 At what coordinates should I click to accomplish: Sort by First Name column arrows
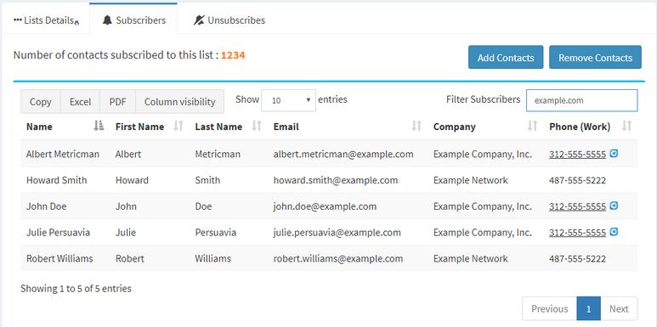178,126
